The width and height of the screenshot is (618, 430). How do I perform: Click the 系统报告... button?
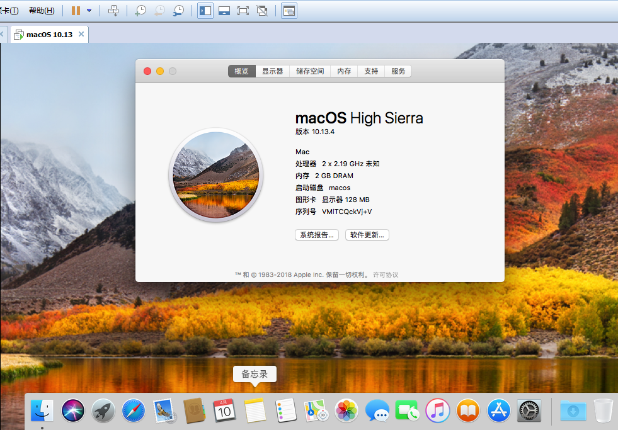pyautogui.click(x=317, y=235)
